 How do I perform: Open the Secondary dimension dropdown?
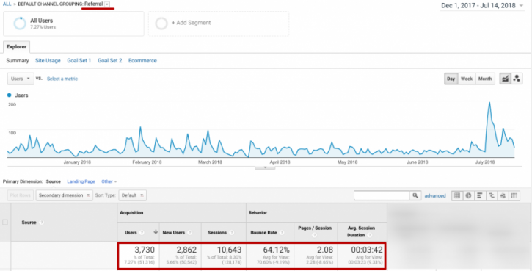click(64, 195)
